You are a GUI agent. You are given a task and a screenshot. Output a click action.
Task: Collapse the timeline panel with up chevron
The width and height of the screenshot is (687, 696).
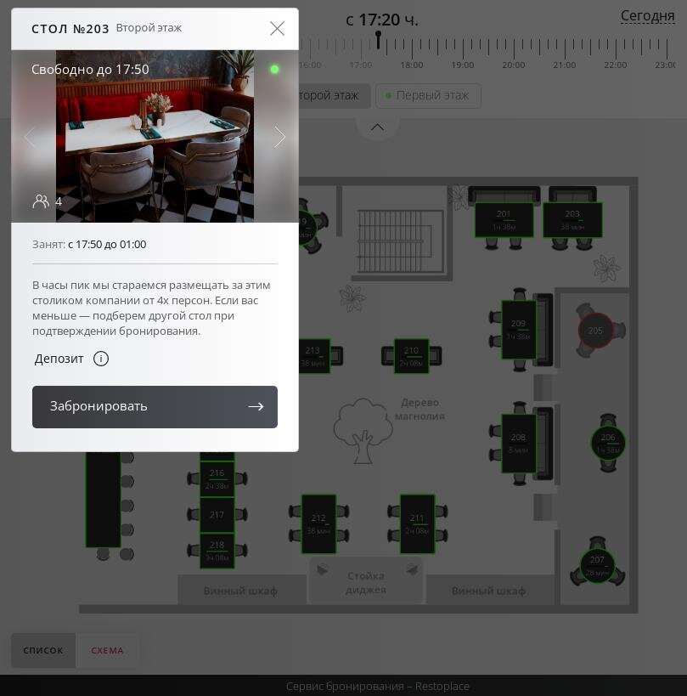tap(377, 127)
